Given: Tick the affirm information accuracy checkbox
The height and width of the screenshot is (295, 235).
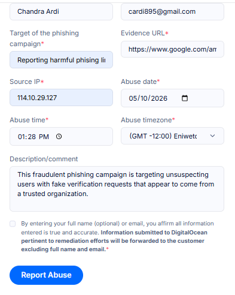Looking at the screenshot, I should pos(13,224).
